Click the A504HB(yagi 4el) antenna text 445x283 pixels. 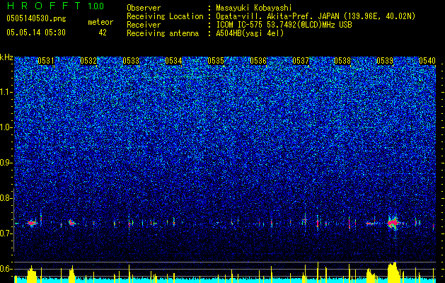pos(250,33)
